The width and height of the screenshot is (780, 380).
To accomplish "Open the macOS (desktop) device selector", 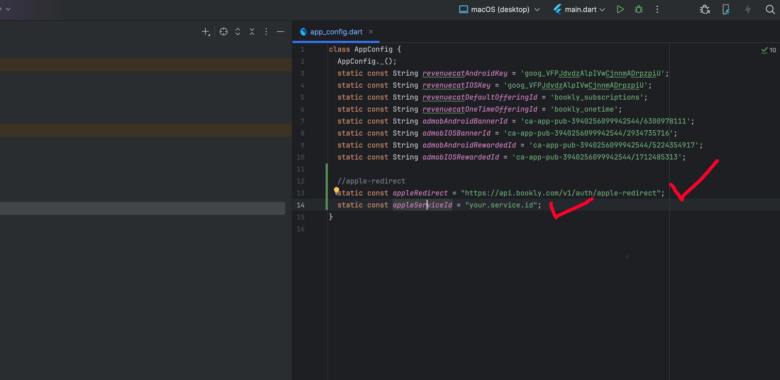I will point(499,9).
